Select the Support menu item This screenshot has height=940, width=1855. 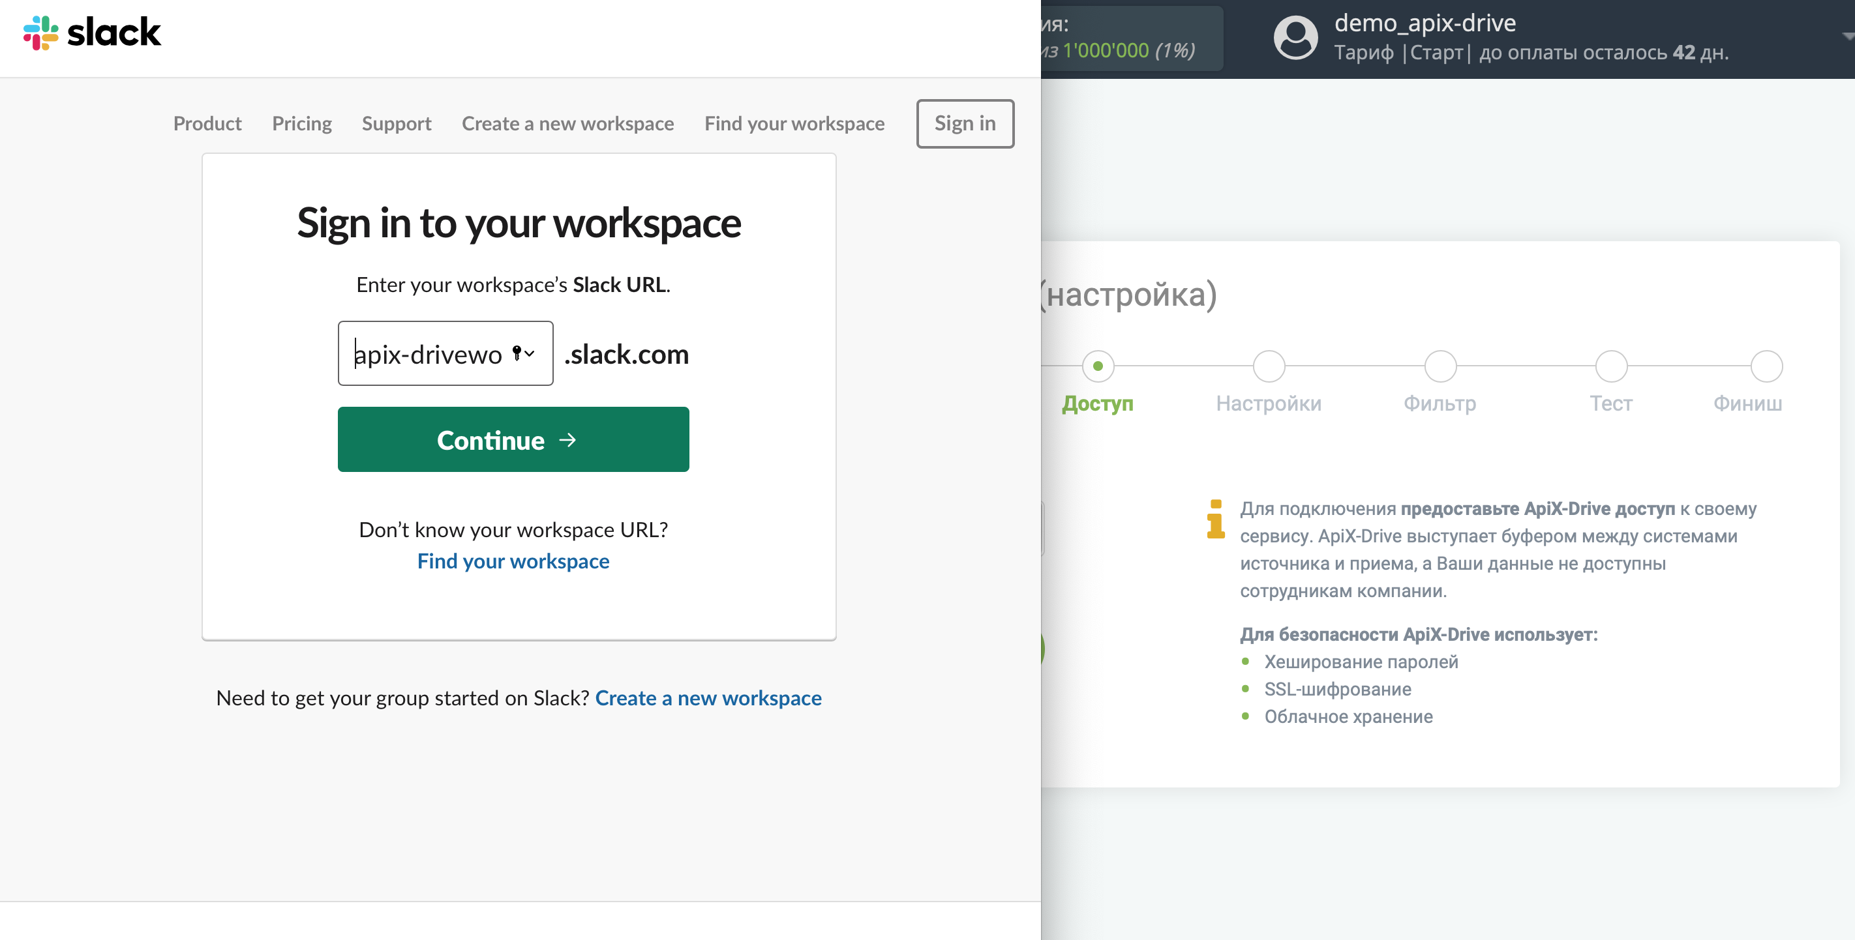tap(397, 121)
